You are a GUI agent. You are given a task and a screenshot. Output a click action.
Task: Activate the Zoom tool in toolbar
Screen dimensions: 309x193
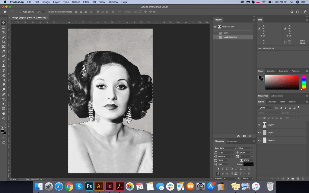click(x=4, y=118)
